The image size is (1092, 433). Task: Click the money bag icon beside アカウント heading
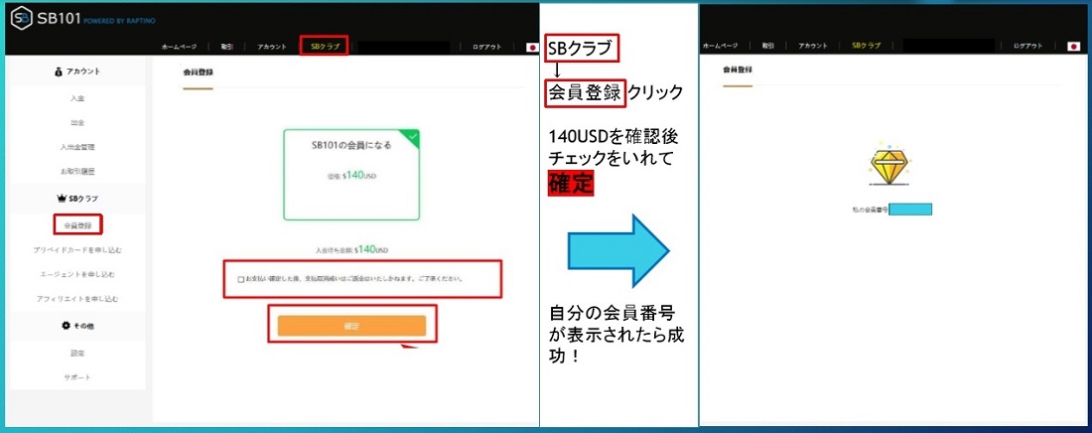point(59,72)
